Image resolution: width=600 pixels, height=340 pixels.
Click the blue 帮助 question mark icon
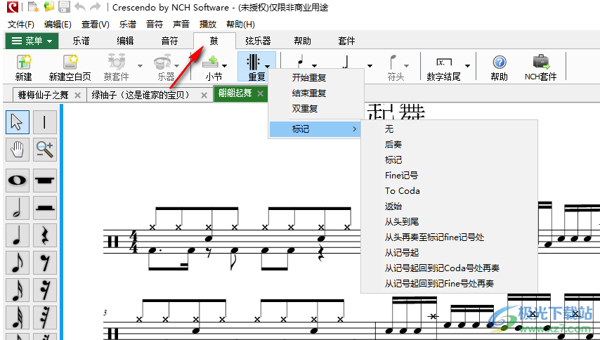pyautogui.click(x=499, y=63)
